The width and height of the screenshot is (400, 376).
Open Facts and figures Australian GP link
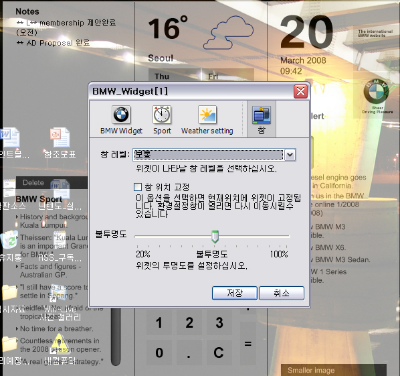50,270
